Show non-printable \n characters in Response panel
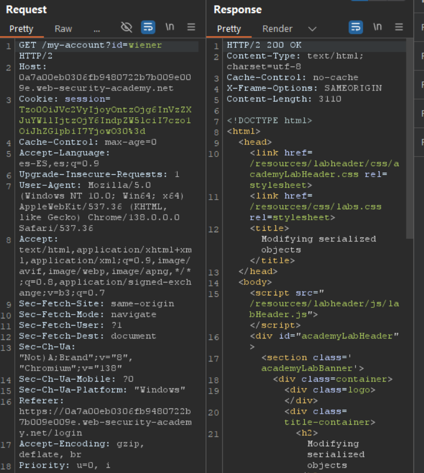Viewport: 424px width, 473px height. tap(378, 27)
